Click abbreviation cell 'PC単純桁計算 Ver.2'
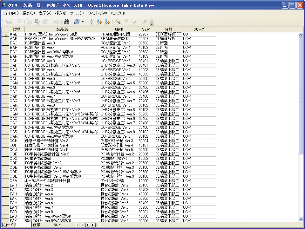305x229 pixels. point(119,154)
